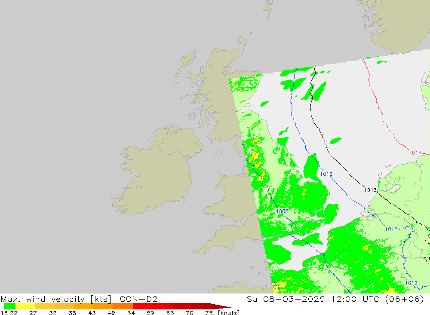Click the legend value '49'
This screenshot has width=430, height=315.
[x=111, y=313]
